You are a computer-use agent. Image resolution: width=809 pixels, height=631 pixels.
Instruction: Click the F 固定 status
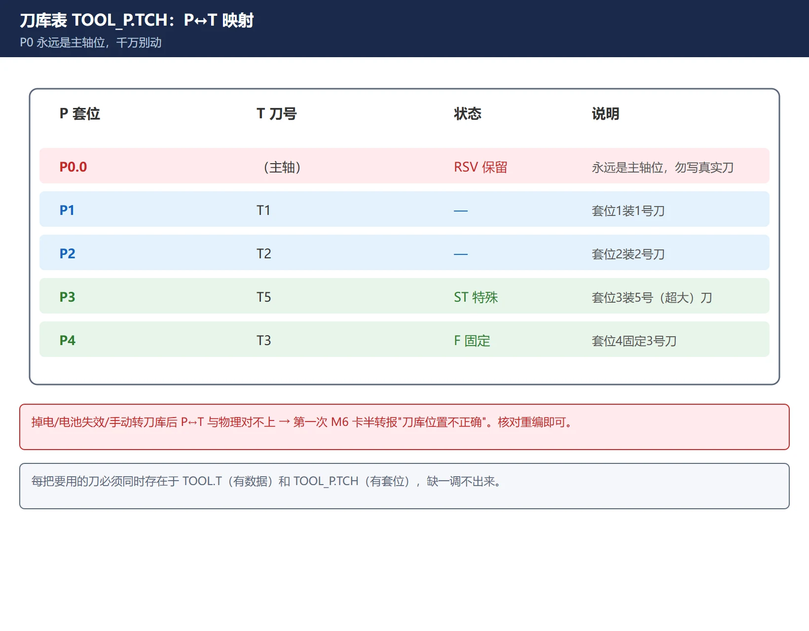point(472,341)
